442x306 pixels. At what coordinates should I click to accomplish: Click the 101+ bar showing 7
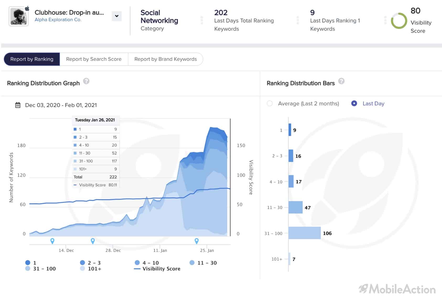tap(289, 259)
